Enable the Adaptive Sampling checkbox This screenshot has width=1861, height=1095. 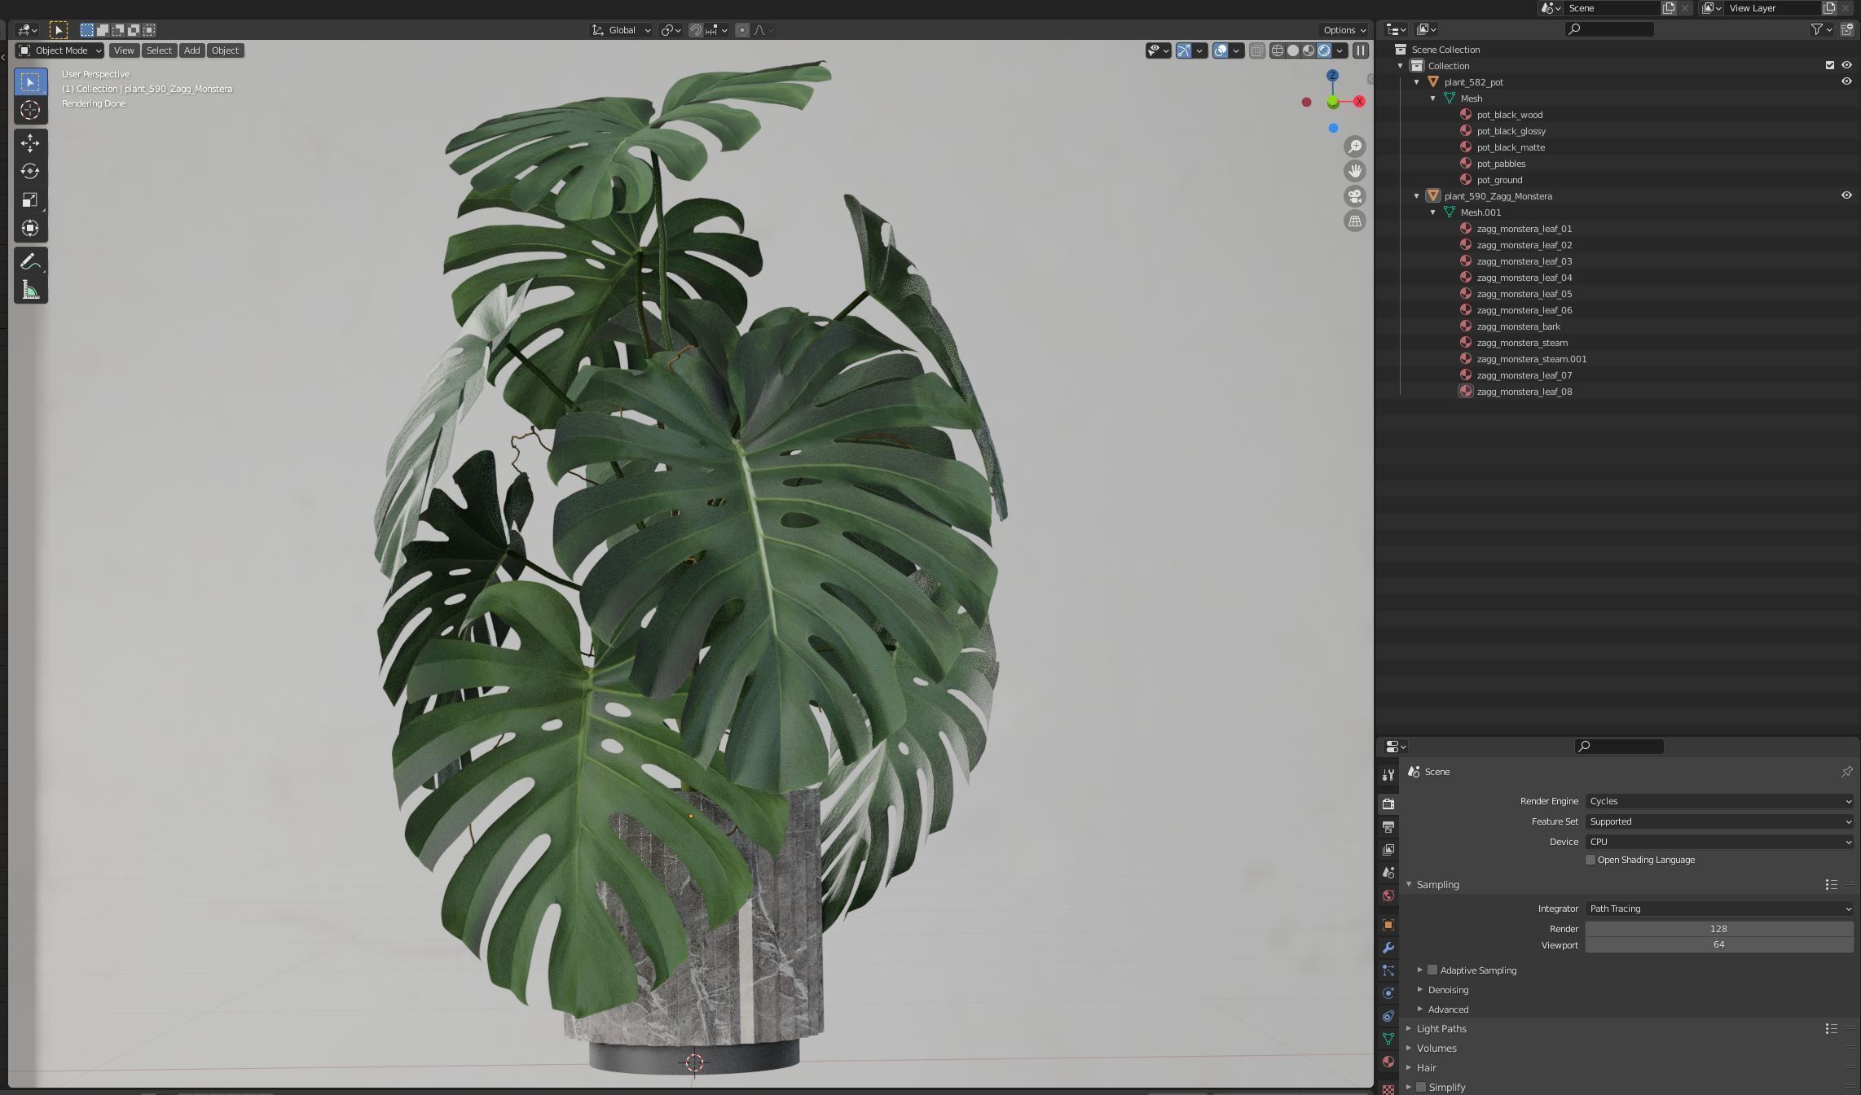1432,970
